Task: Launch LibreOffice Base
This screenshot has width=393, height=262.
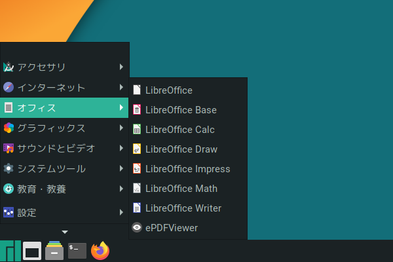Action: (188, 109)
